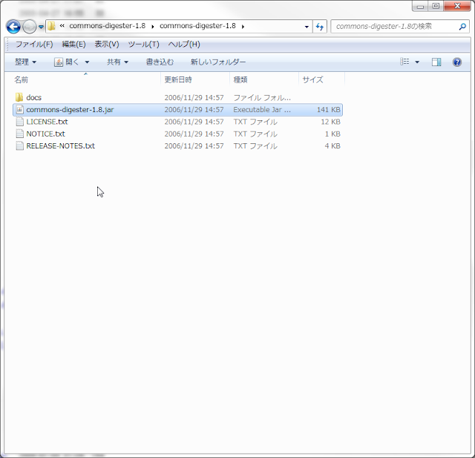475x458 pixels.
Task: Open the 整理 dropdown menu
Action: (x=25, y=62)
